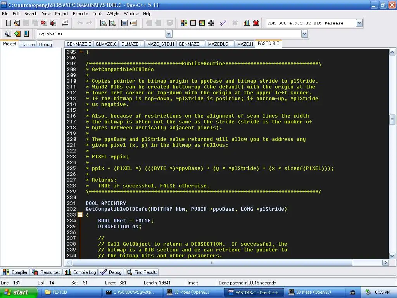Click the Close file icon with red X

tap(44, 23)
